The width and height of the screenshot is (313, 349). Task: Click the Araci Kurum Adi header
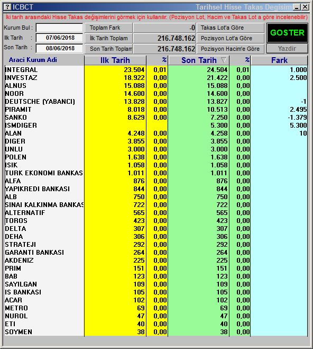coord(33,60)
